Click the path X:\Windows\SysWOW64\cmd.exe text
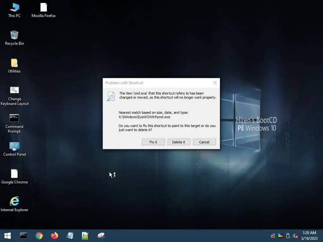 pyautogui.click(x=144, y=117)
